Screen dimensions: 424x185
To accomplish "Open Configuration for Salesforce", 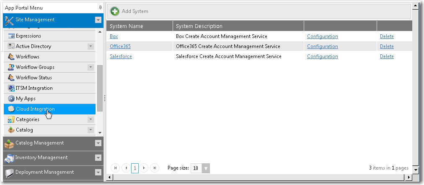I will point(322,56).
